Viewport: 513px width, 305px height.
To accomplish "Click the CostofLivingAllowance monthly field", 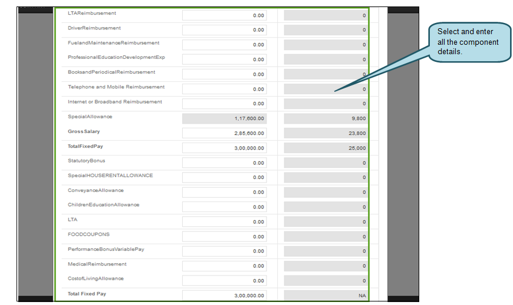I will (326, 281).
